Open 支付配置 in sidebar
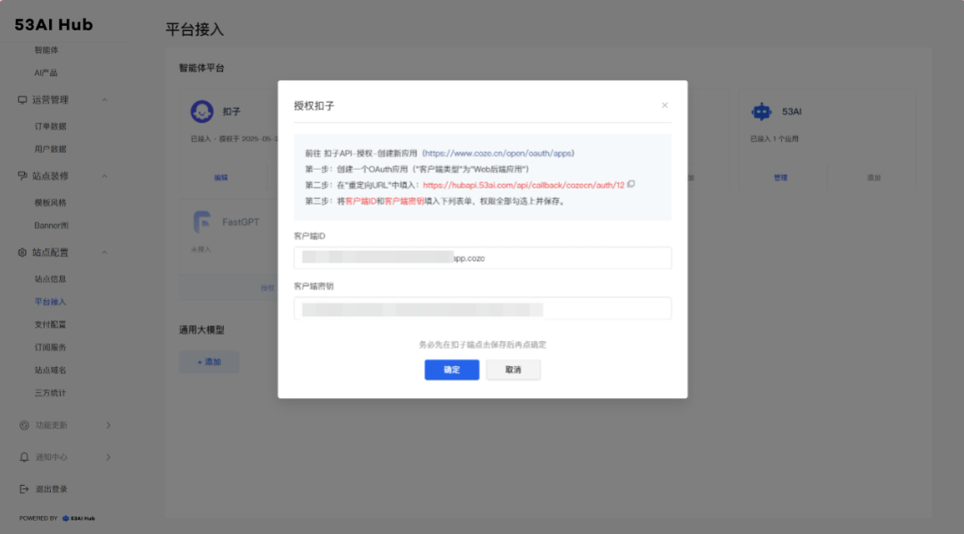 (x=50, y=324)
